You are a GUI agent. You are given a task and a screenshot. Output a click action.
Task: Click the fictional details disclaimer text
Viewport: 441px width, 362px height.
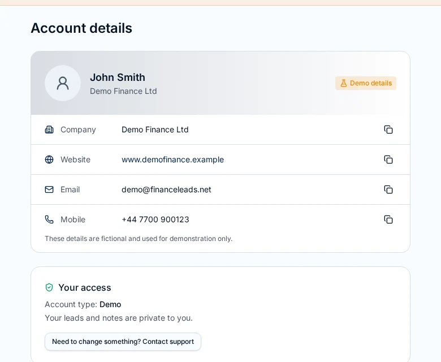tap(139, 239)
